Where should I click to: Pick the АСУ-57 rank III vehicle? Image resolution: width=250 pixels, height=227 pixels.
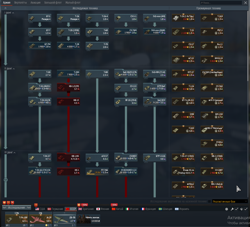point(97,158)
